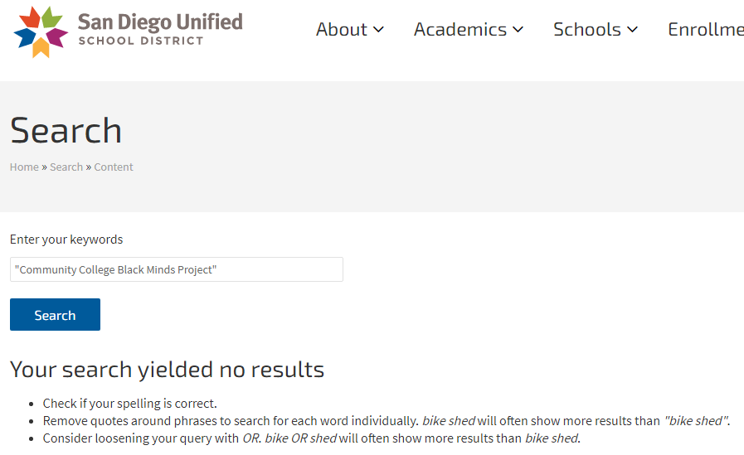744x455 pixels.
Task: Open the partially visible Enrollment menu
Action: [x=705, y=29]
